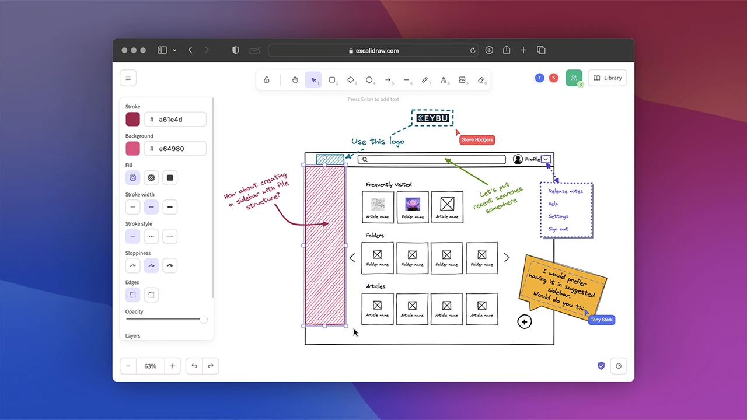
Task: Select the Hand pan tool
Action: tap(295, 80)
